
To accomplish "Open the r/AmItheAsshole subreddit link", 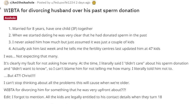I will 22,3.
